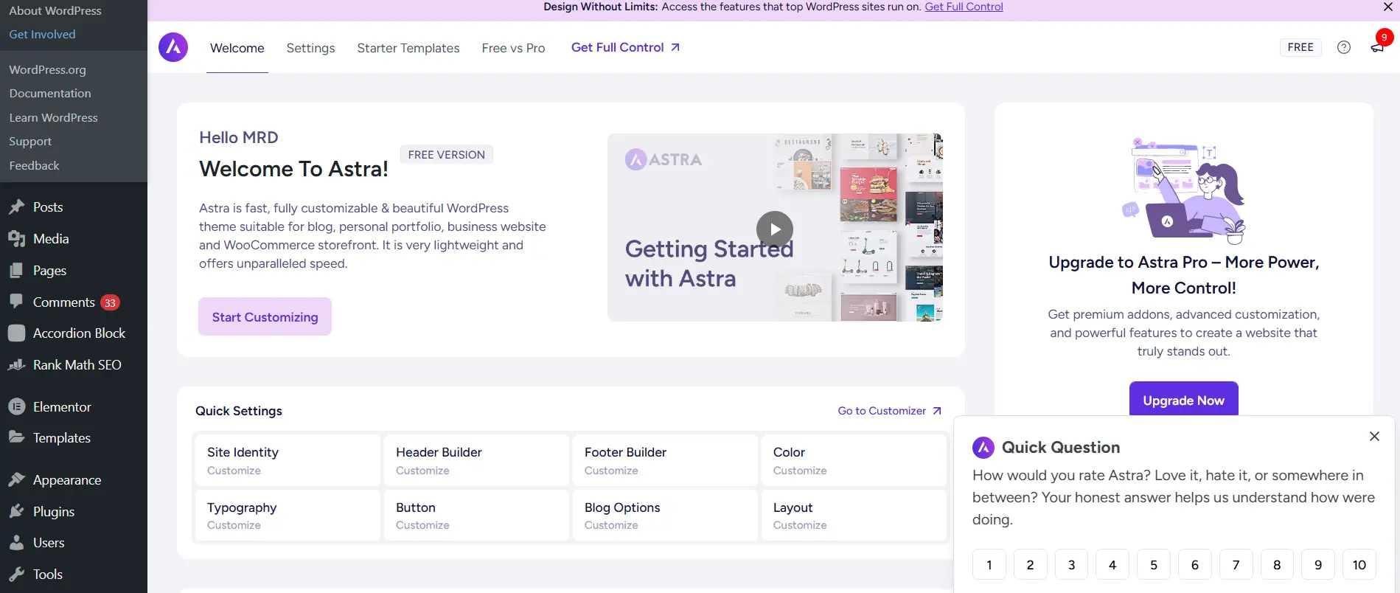Click the Media icon in sidebar
This screenshot has width=1400, height=593.
pos(16,239)
